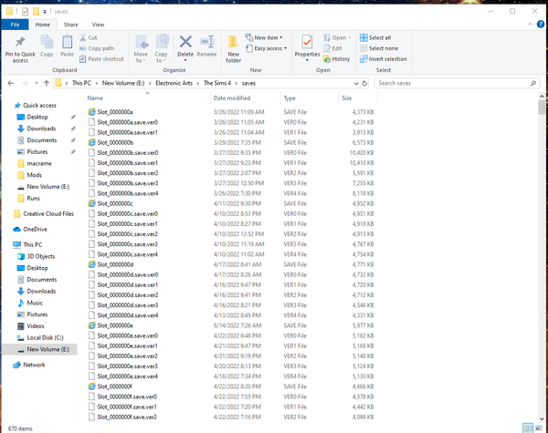Switch to the Home tab
Image resolution: width=548 pixels, height=433 pixels.
click(x=42, y=25)
